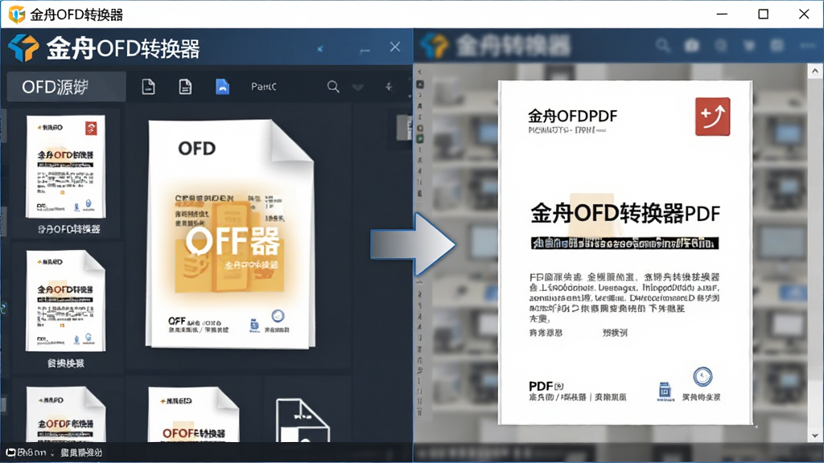Open the first OFD thumbnail with red badge

coord(66,166)
